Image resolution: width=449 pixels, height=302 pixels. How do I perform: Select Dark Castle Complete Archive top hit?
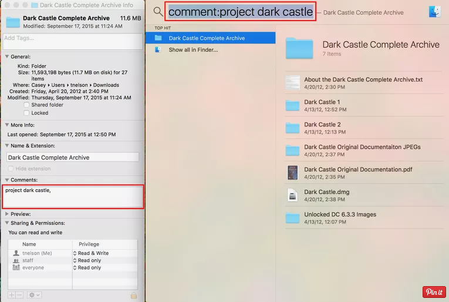coord(211,38)
